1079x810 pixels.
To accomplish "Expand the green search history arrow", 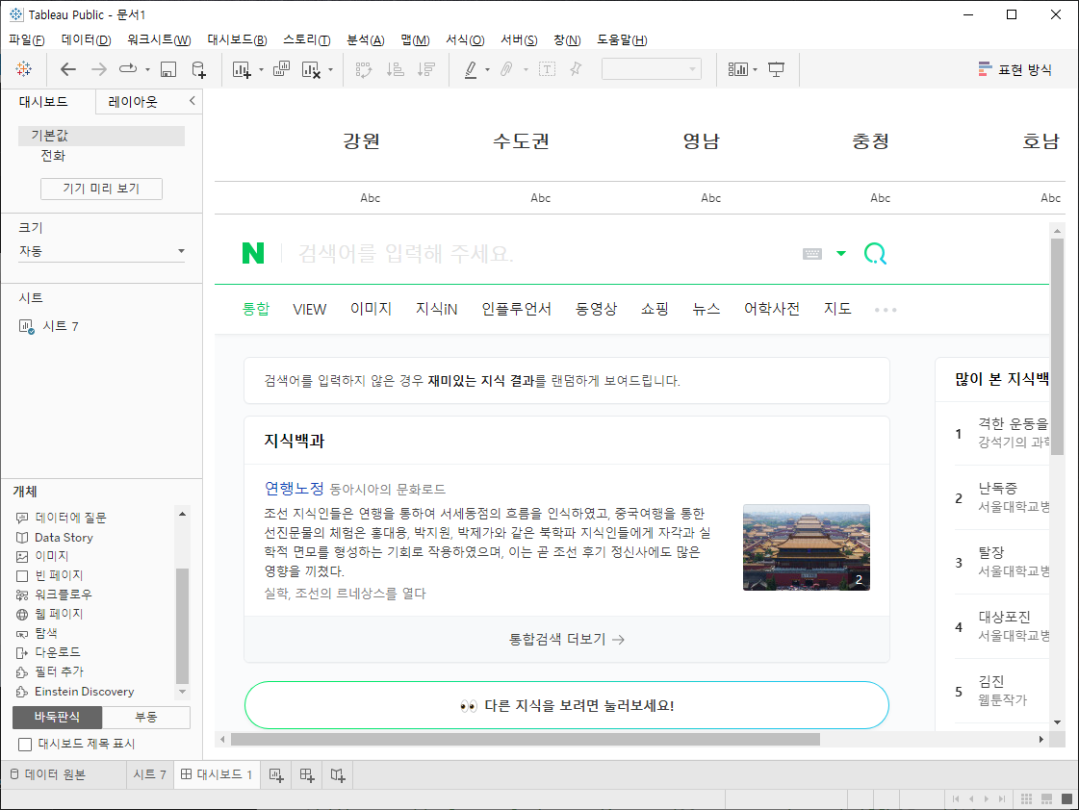I will [x=841, y=254].
